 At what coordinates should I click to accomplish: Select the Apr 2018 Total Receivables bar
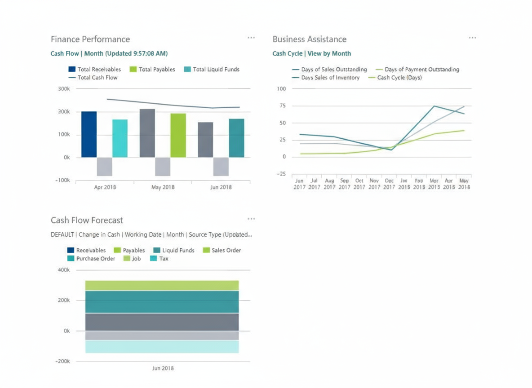click(89, 134)
